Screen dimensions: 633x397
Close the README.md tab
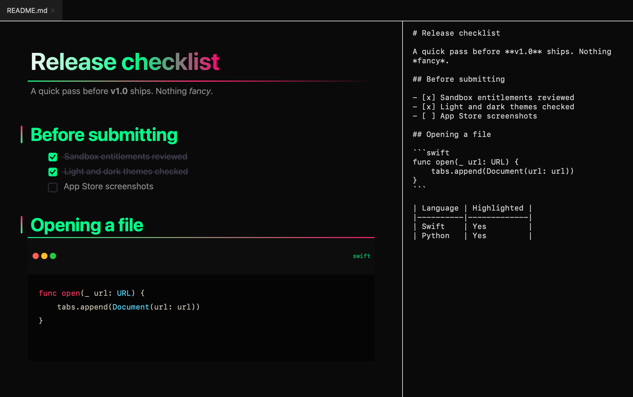[53, 11]
